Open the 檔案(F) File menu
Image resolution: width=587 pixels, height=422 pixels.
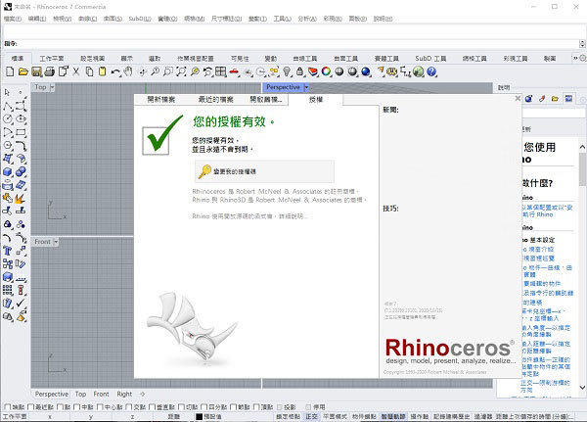point(13,19)
